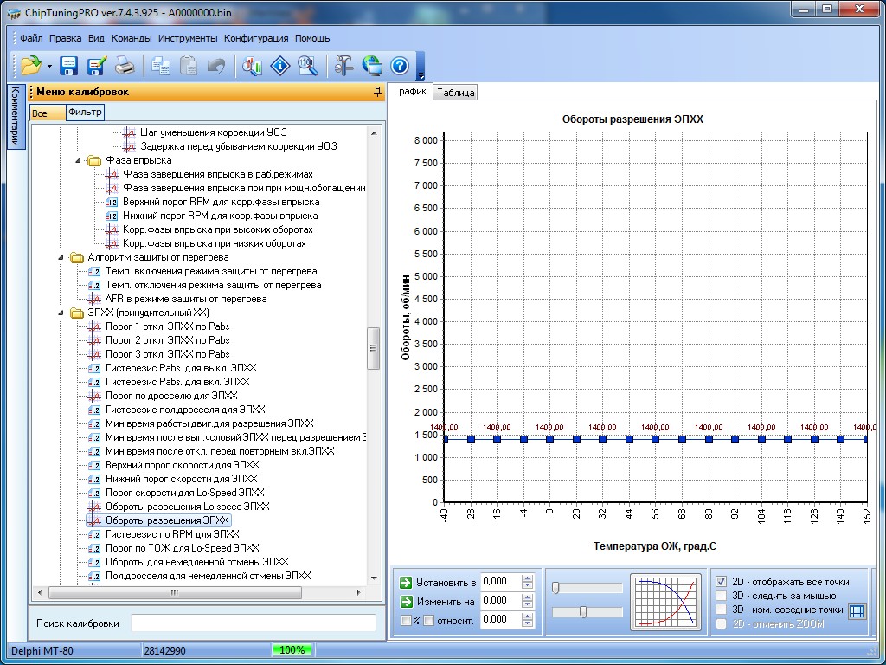Enable '3D - следить за мышью' checkbox
Image resolution: width=886 pixels, height=665 pixels.
[722, 596]
